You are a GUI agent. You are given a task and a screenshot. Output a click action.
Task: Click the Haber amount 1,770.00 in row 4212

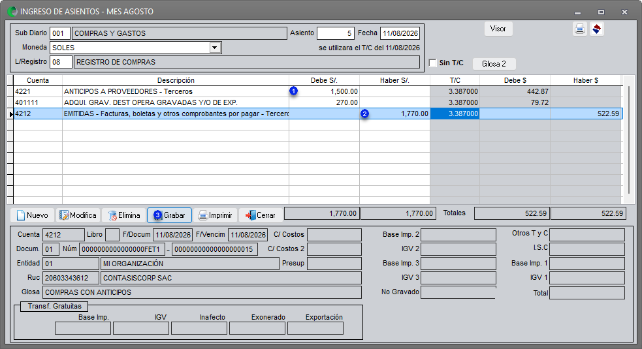point(414,114)
